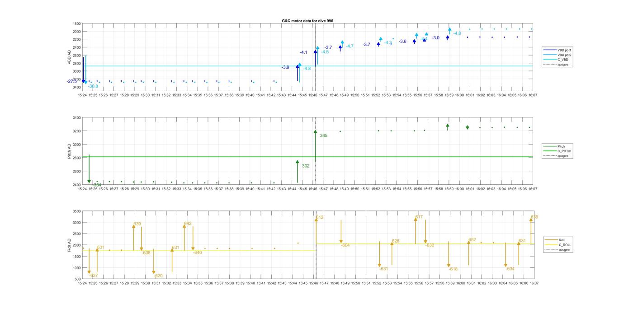633x313 pixels.
Task: Click the '-604' roll data label
Action: pos(345,245)
